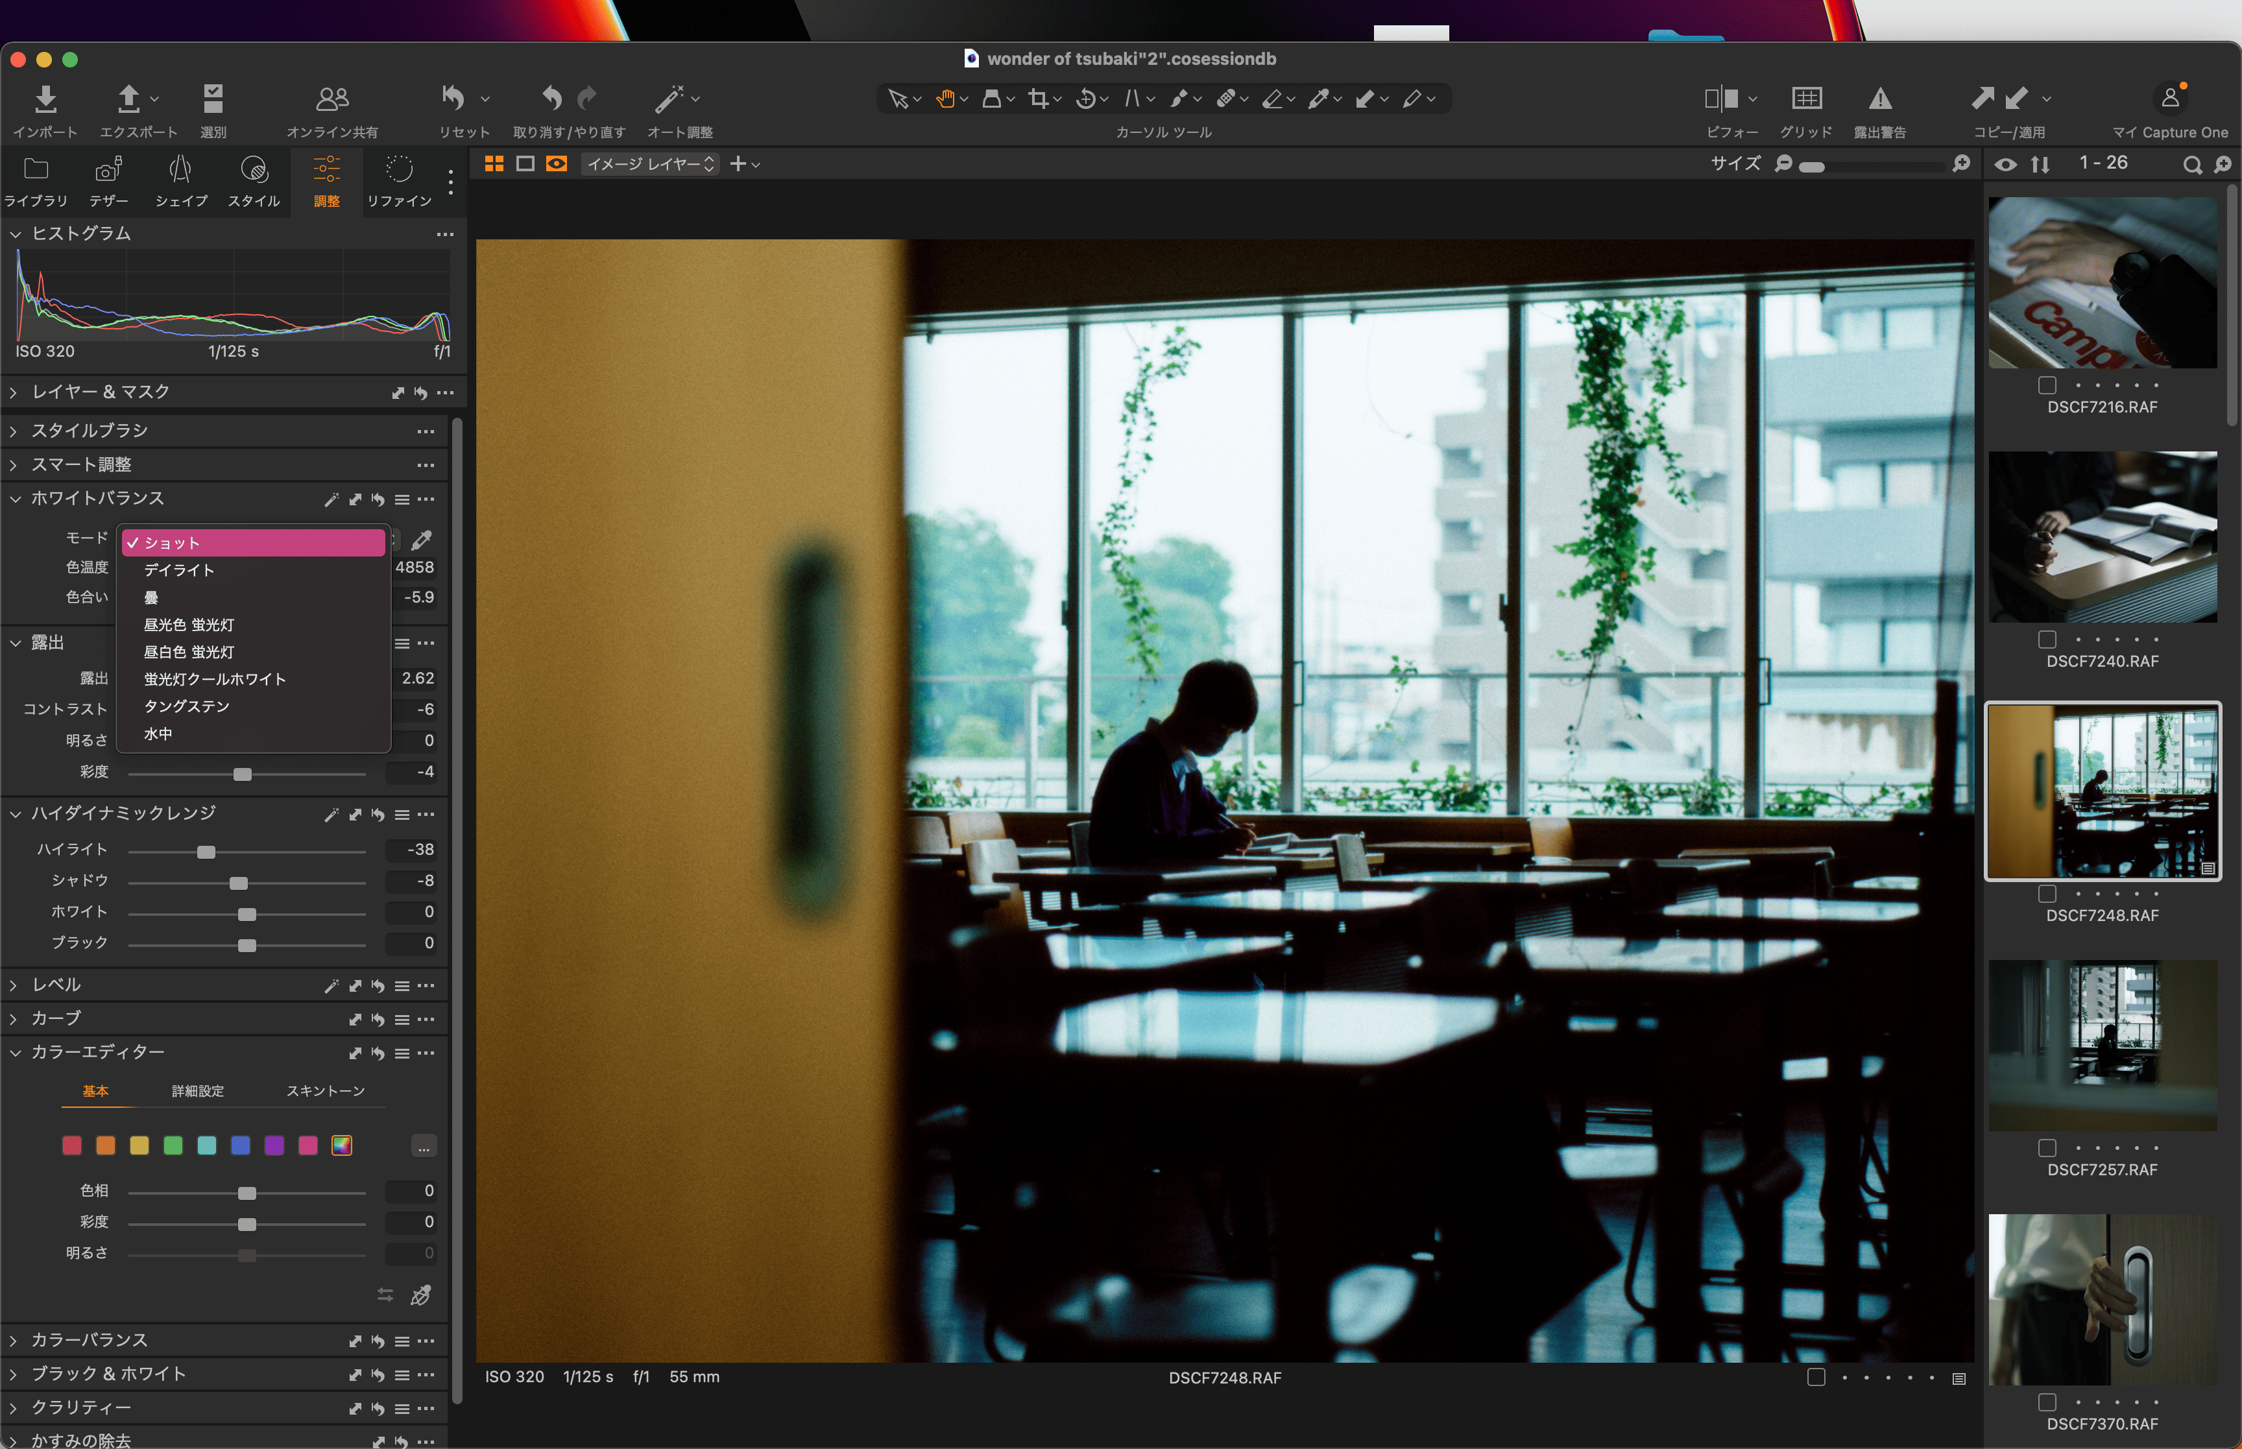Click the add layer plus button

coord(738,163)
